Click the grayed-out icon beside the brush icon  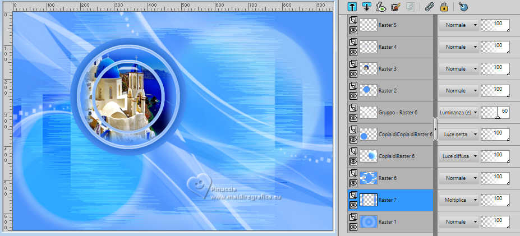410,6
